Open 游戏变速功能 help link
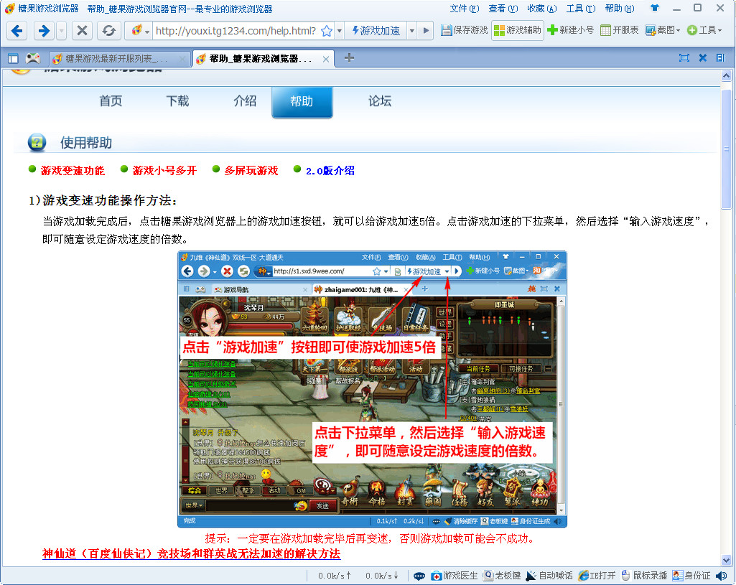Viewport: 736px width, 585px height. [x=73, y=170]
